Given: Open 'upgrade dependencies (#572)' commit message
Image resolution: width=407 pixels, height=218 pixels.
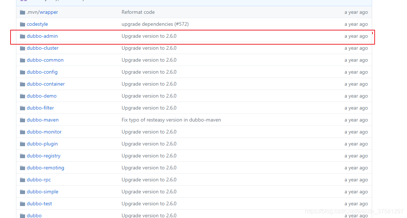Looking at the screenshot, I should click(x=155, y=24).
